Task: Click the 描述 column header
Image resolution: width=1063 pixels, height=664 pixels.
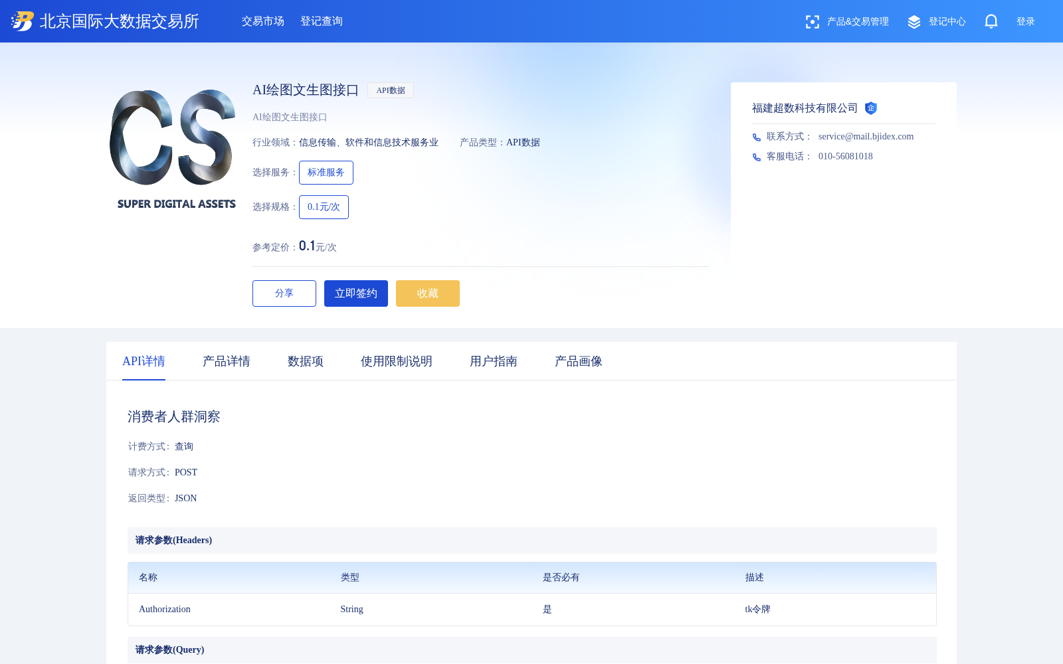Action: (x=755, y=578)
